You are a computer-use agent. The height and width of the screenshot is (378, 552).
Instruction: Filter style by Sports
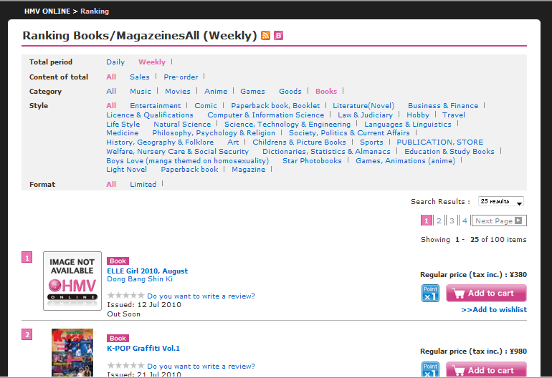coord(371,142)
